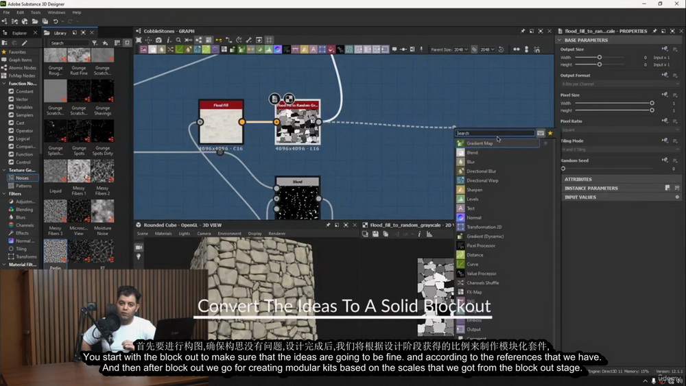This screenshot has height=386, width=686.
Task: Click the document badge on Flood Fill node
Action: tap(274, 99)
